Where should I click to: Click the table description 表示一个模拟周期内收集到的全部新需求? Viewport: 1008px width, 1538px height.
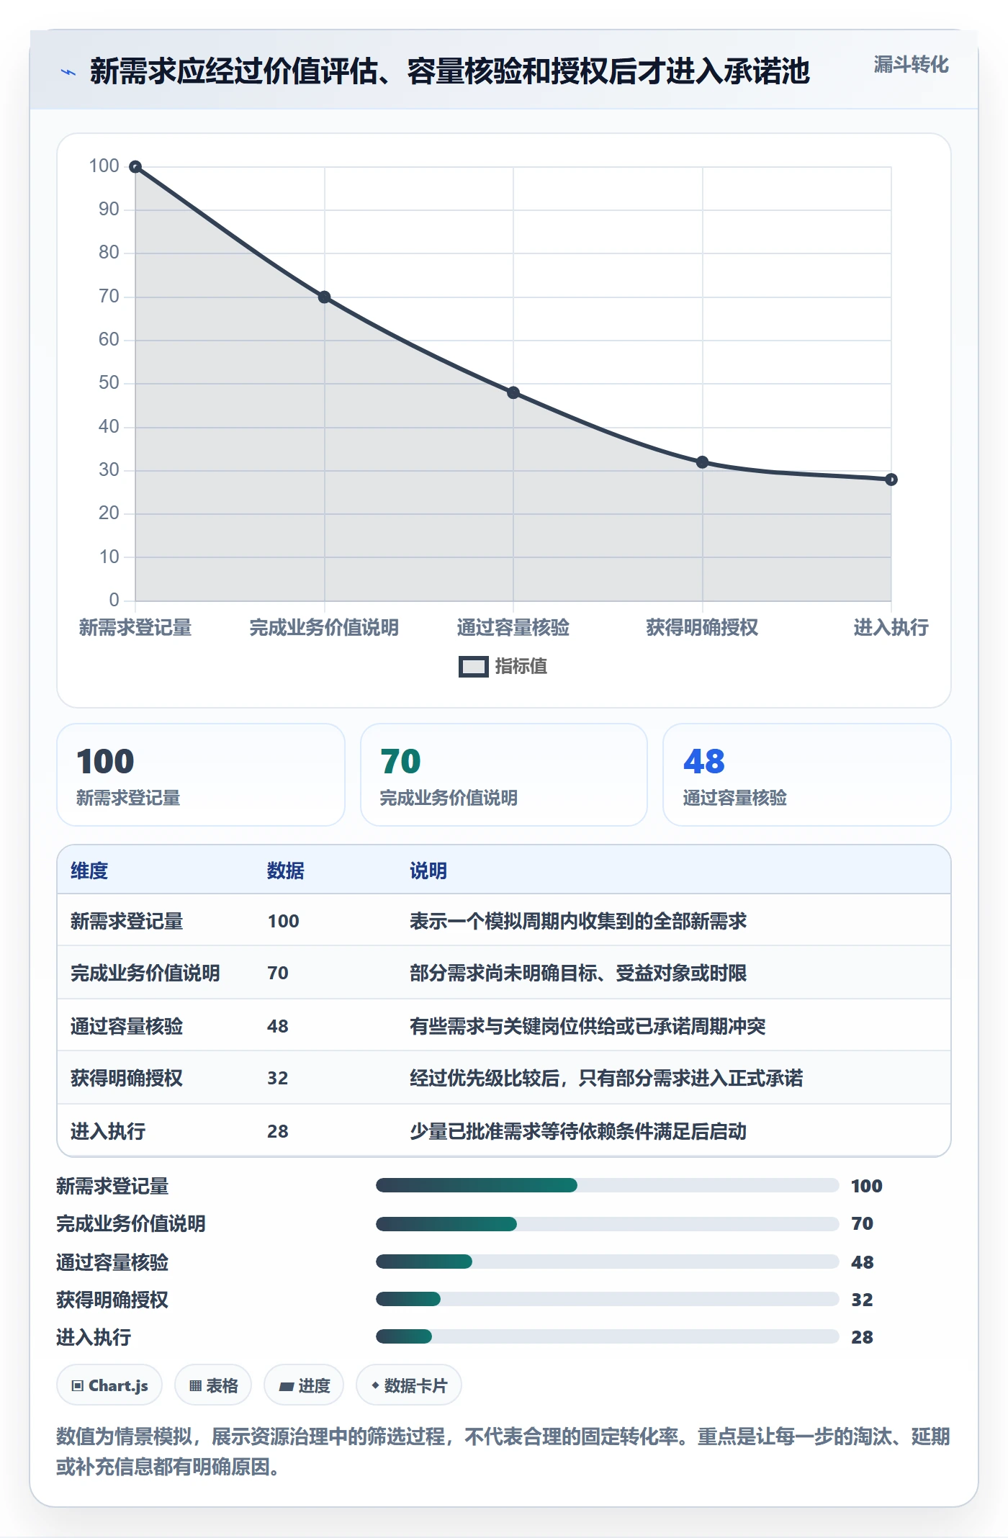tap(578, 921)
